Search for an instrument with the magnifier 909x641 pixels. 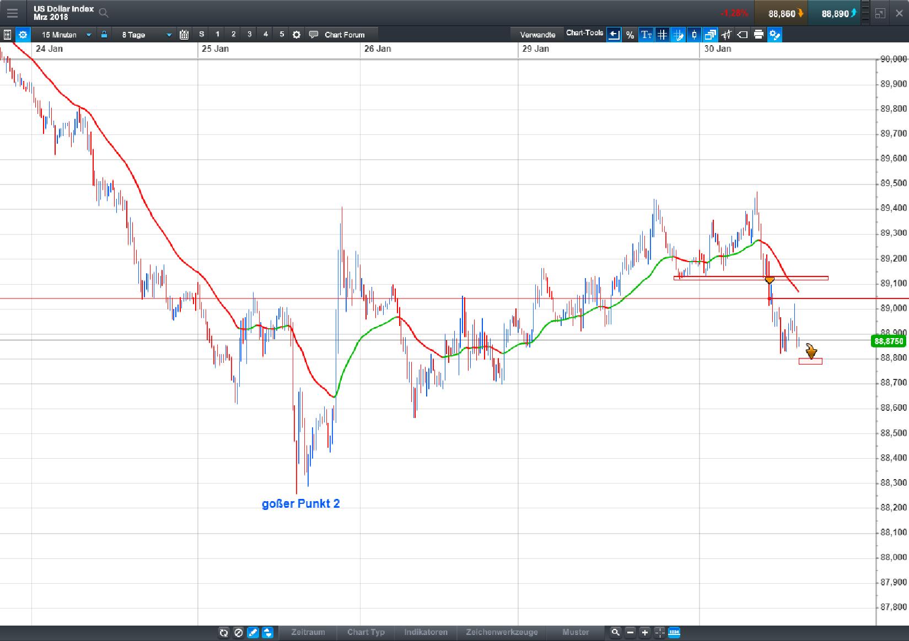pos(104,13)
